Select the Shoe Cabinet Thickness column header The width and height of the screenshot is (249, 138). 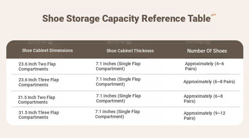(x=130, y=51)
